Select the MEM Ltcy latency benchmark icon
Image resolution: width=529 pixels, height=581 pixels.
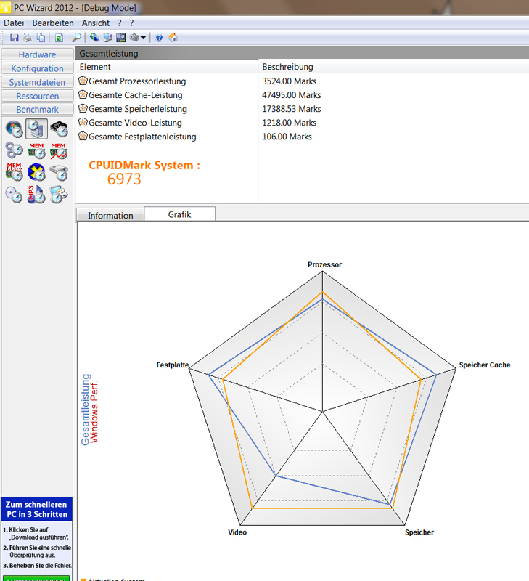14,172
